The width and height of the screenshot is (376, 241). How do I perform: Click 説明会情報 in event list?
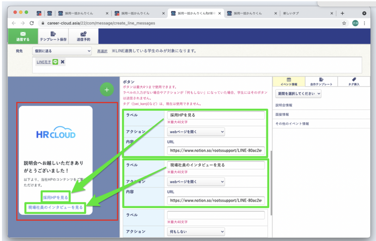point(284,105)
